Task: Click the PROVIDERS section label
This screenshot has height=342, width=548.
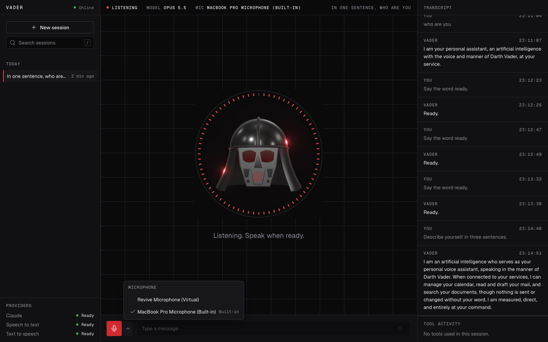Action: (x=19, y=306)
